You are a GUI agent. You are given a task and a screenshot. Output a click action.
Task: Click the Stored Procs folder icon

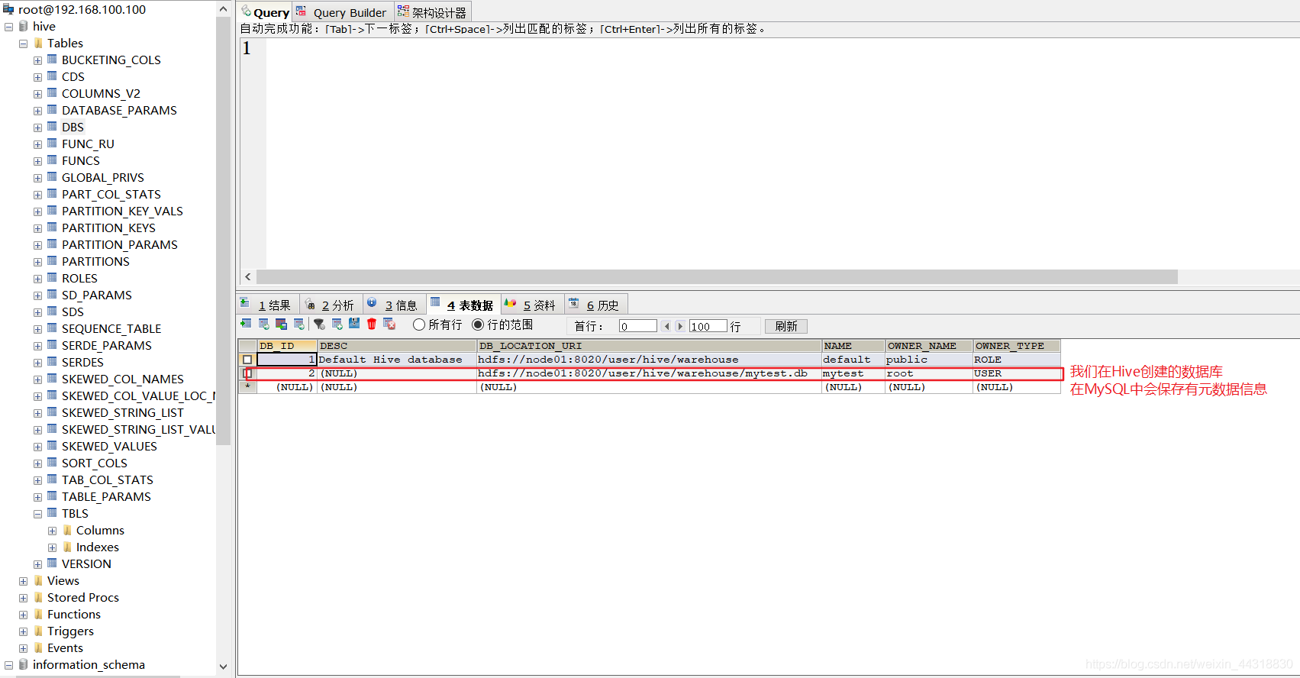38,597
